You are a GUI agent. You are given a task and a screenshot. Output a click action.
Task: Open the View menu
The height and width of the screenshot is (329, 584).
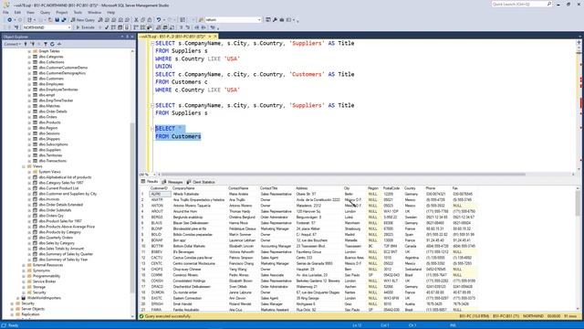pyautogui.click(x=30, y=12)
